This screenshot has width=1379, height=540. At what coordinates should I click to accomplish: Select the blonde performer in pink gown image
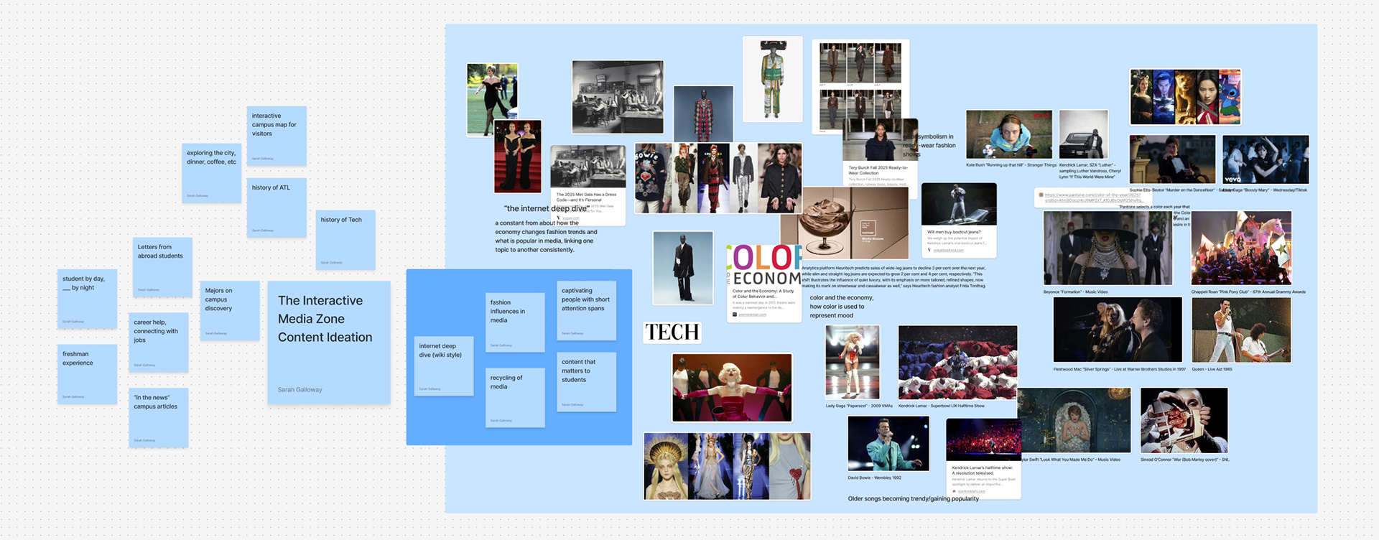click(732, 387)
